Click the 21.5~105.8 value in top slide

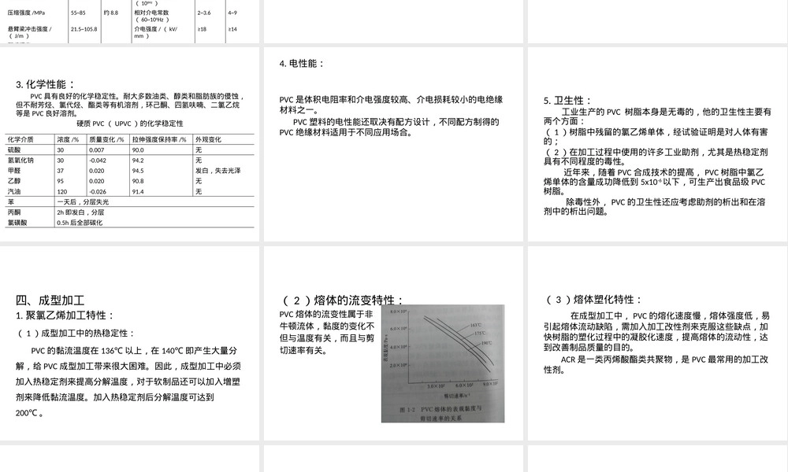point(84,29)
